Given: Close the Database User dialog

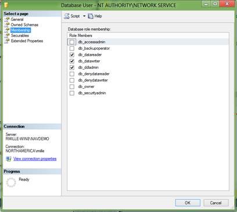Looking at the screenshot, I should [227, 4].
